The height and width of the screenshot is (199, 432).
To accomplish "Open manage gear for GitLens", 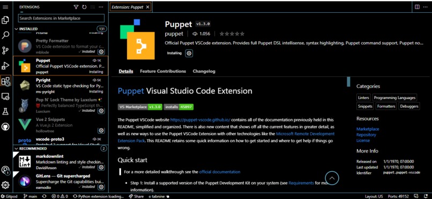I will pos(101,187).
